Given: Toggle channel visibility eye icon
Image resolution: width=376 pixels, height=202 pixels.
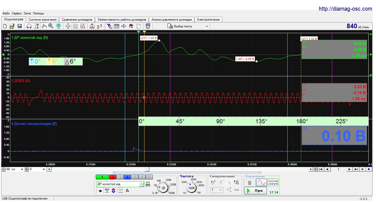Looking at the screenshot, I should (x=100, y=191).
